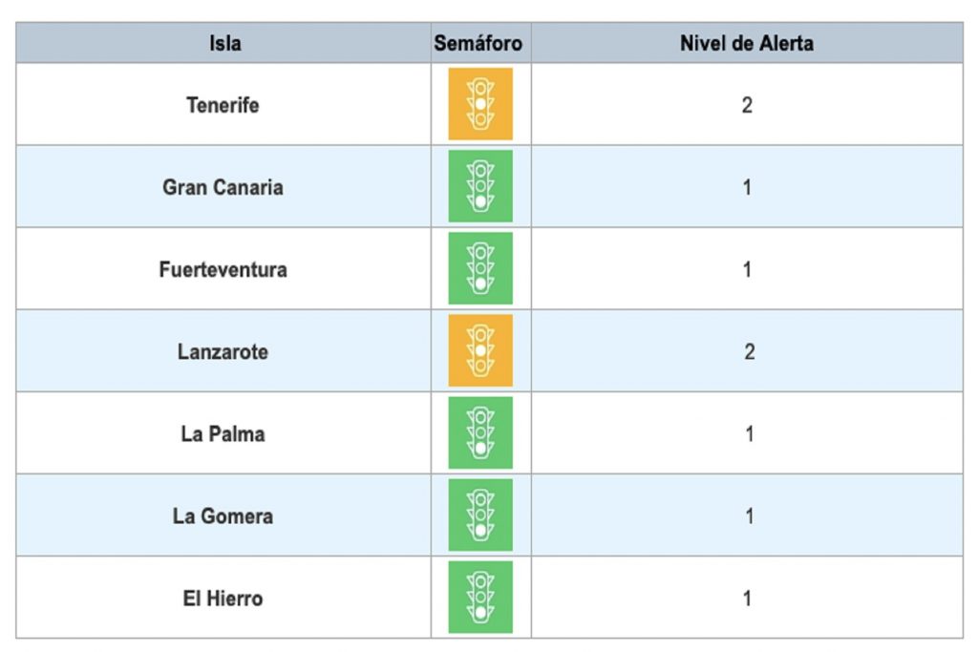Click Fuerteventura's green traffic light icon
Viewport: 978px width, 652px height.
point(480,268)
